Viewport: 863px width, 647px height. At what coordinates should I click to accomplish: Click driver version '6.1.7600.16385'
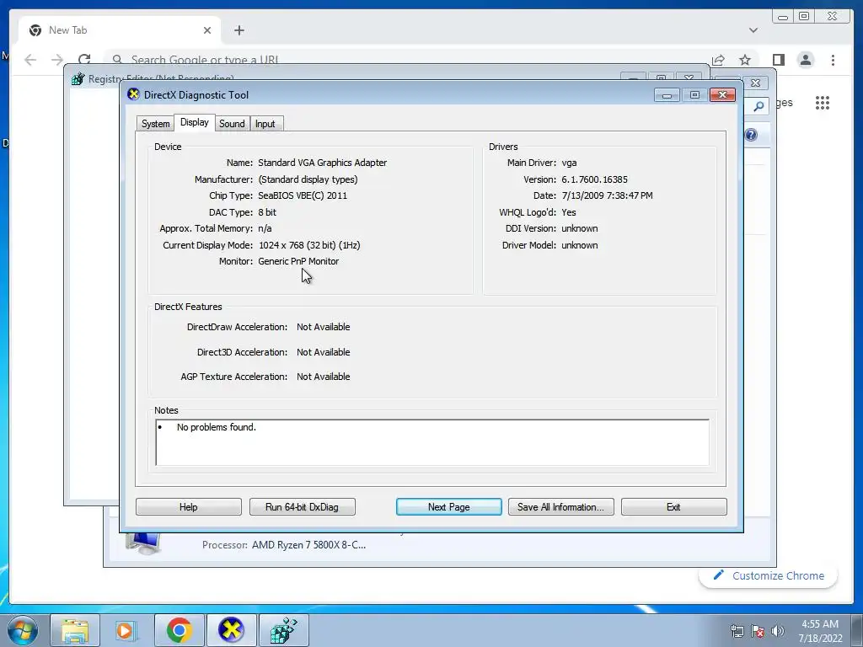(x=594, y=179)
